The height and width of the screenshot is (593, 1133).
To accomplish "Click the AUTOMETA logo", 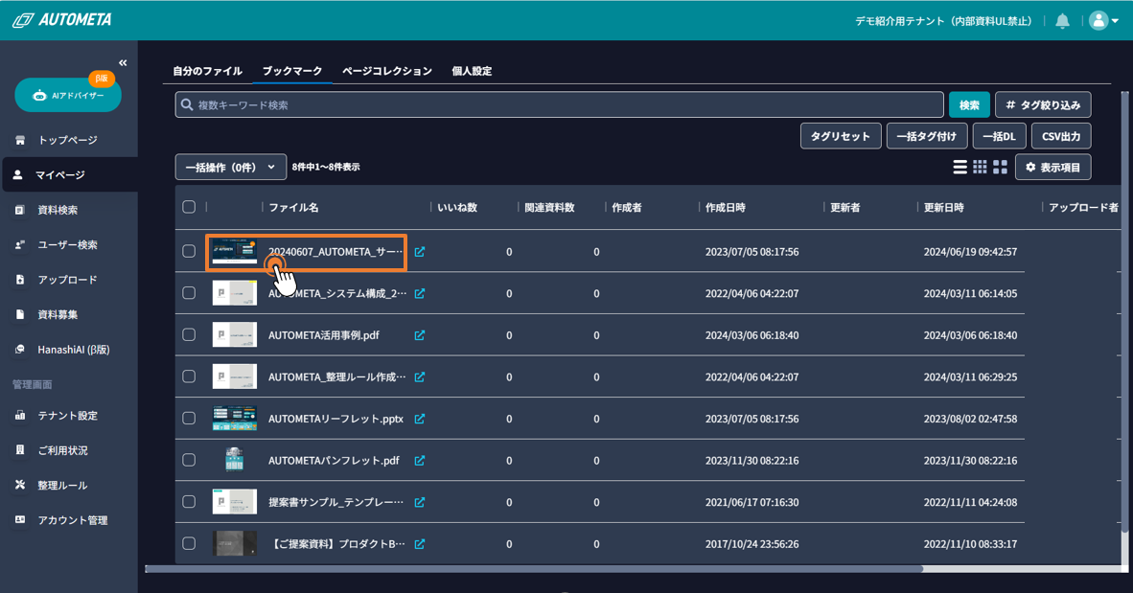I will [x=62, y=20].
